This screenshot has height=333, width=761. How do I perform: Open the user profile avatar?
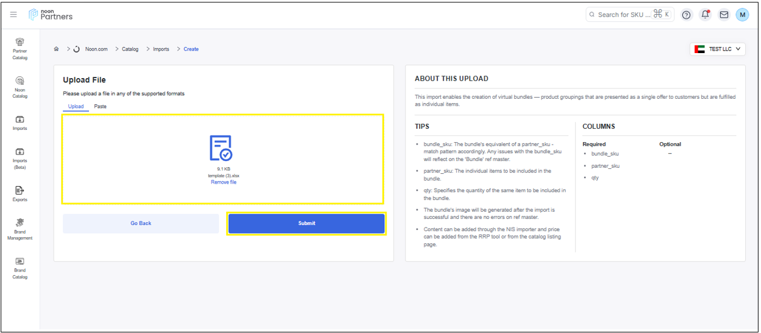coord(742,15)
